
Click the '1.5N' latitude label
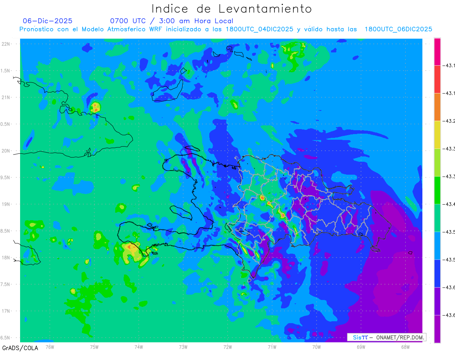click(6, 71)
